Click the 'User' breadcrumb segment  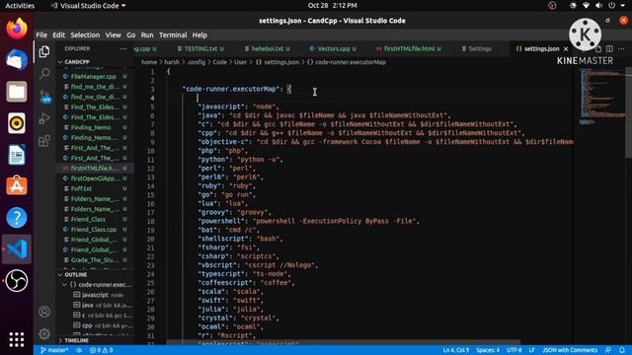[x=240, y=62]
